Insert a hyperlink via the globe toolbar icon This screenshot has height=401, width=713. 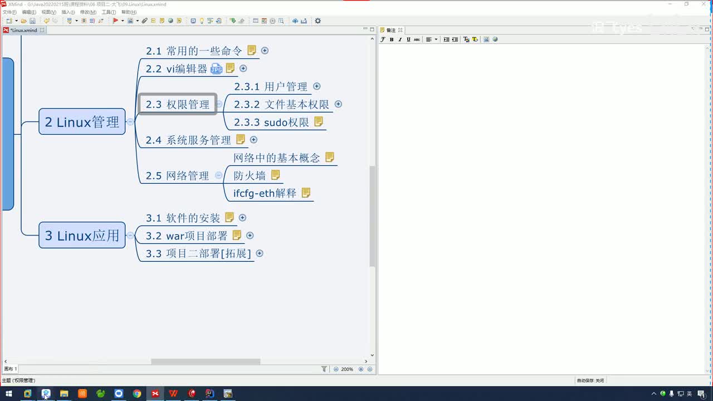tap(170, 21)
